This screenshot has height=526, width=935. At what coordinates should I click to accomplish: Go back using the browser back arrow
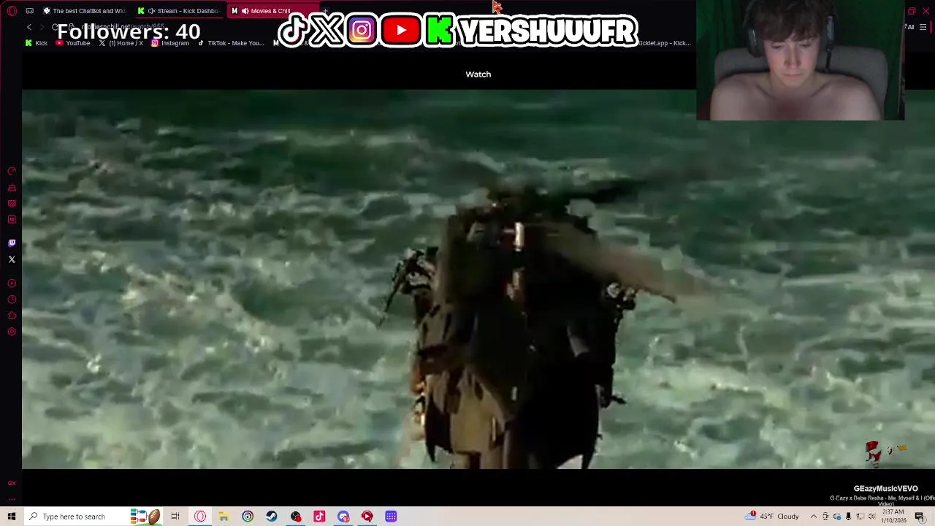coord(29,27)
